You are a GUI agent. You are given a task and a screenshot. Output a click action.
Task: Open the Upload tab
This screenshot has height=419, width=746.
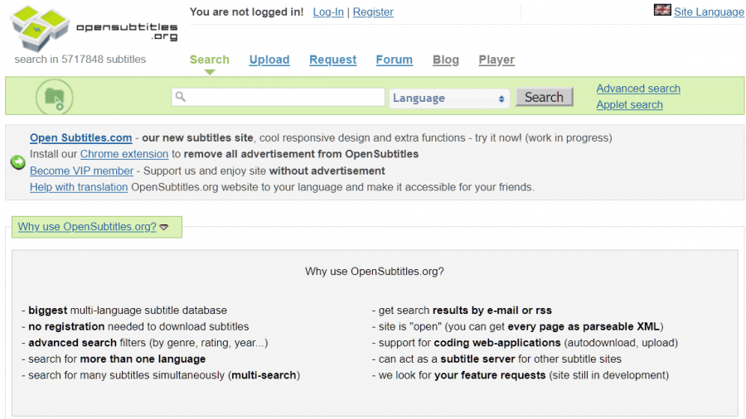[x=269, y=60]
